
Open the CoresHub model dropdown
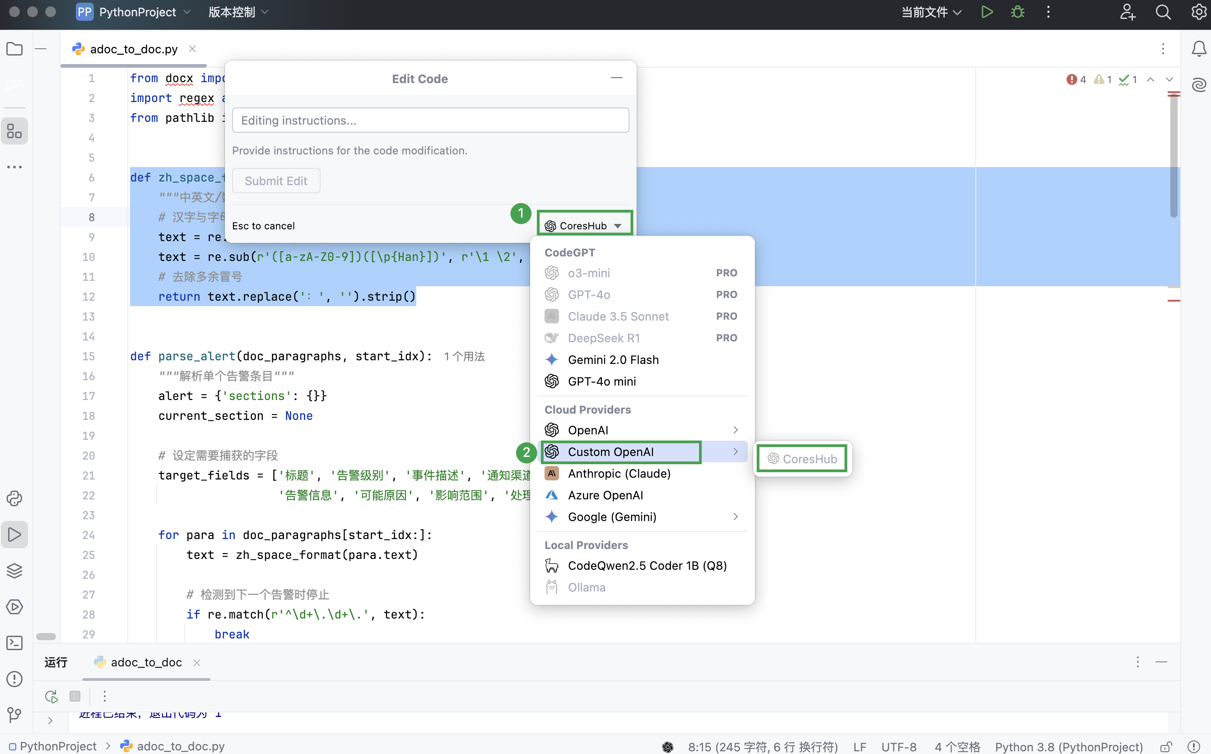[x=584, y=225]
